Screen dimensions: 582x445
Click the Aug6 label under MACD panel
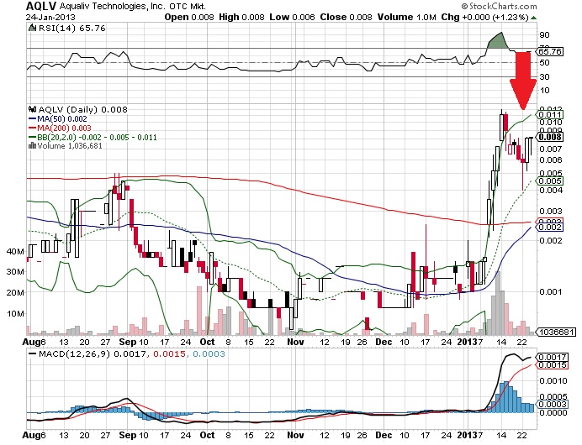pyautogui.click(x=34, y=435)
